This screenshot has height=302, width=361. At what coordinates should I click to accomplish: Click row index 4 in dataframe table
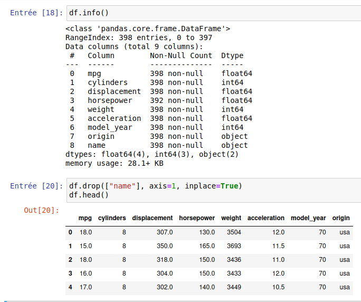[x=70, y=287]
